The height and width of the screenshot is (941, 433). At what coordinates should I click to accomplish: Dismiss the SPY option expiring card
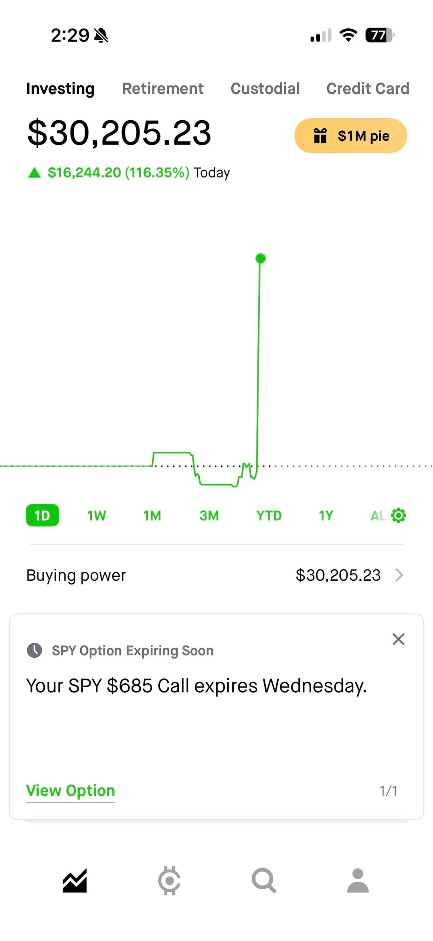[398, 639]
